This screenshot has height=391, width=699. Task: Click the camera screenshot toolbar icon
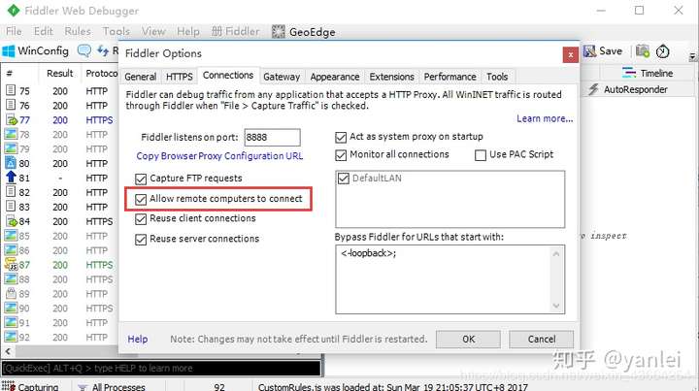(643, 51)
